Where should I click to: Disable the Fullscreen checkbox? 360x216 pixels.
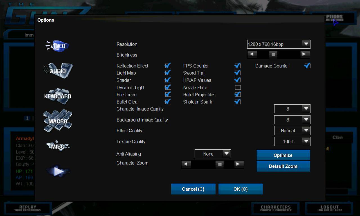point(168,94)
